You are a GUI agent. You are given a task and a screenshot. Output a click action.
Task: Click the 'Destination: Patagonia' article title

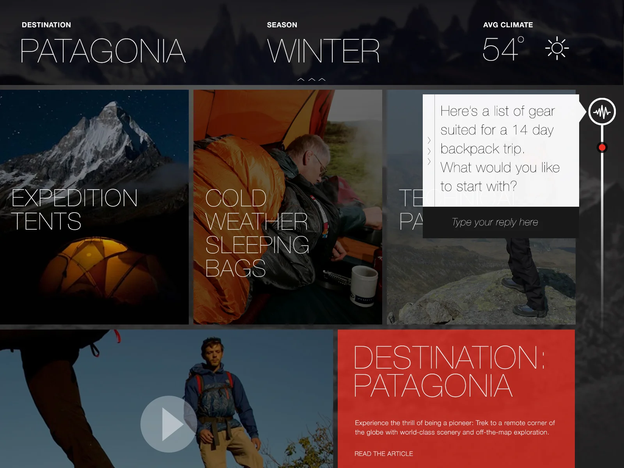click(x=448, y=372)
